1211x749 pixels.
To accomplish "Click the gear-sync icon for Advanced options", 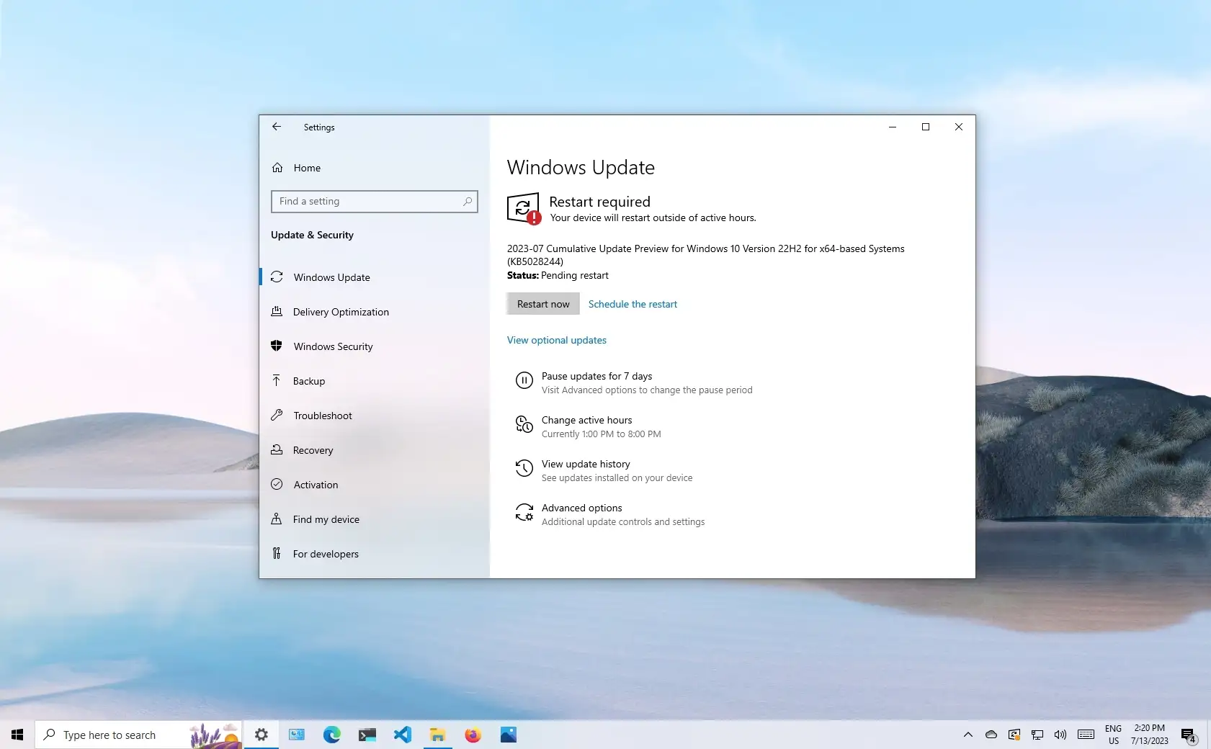I will pos(524,512).
